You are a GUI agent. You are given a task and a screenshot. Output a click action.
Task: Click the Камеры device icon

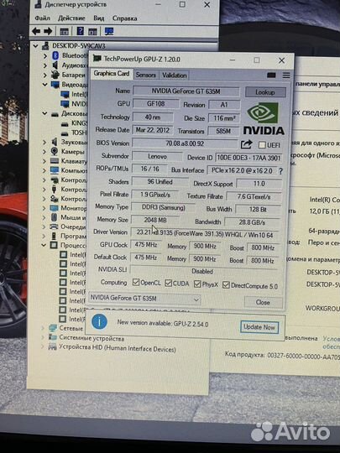55,151
